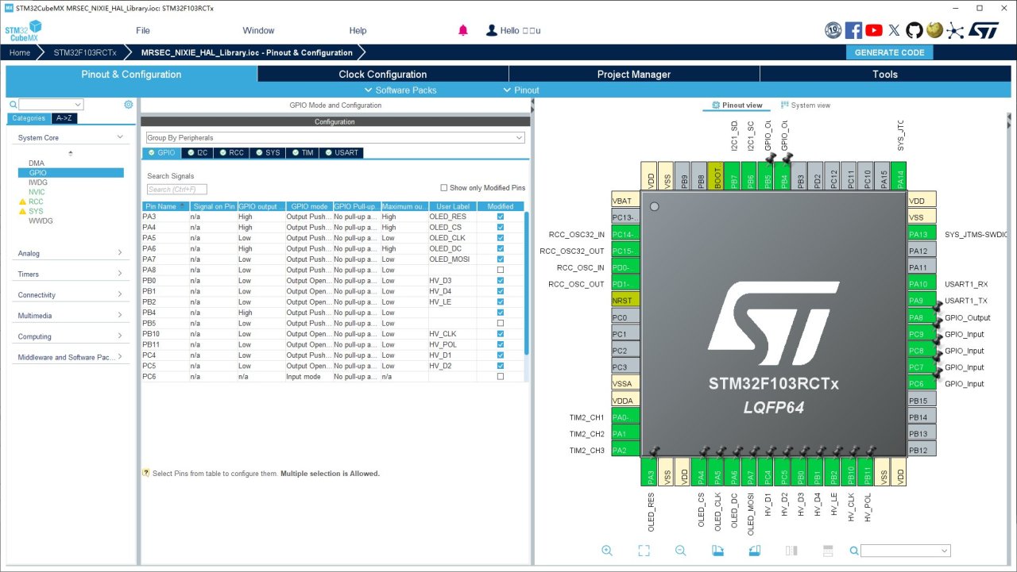Click the GENERATE CODE button

(889, 52)
